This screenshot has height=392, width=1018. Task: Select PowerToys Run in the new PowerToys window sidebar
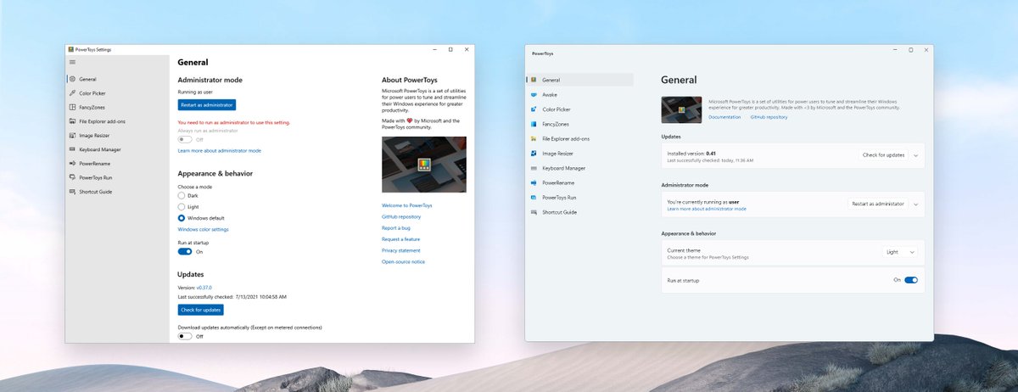tap(580, 197)
